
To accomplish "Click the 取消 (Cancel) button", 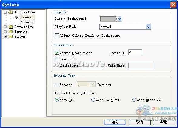I will tap(139, 122).
